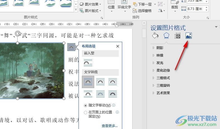Open the 大小 group dialog launcher

(208, 18)
